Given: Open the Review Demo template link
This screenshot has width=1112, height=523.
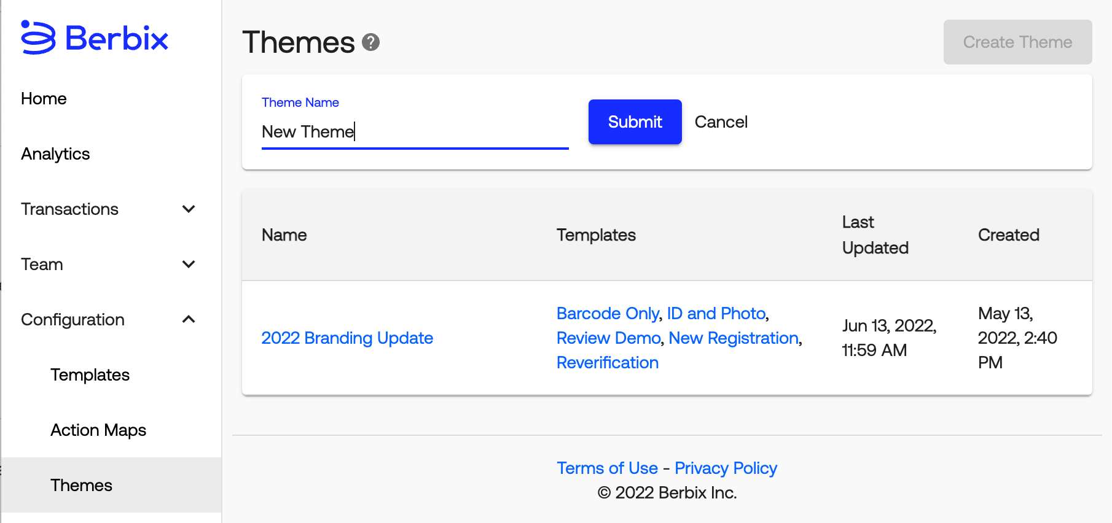Looking at the screenshot, I should 608,338.
